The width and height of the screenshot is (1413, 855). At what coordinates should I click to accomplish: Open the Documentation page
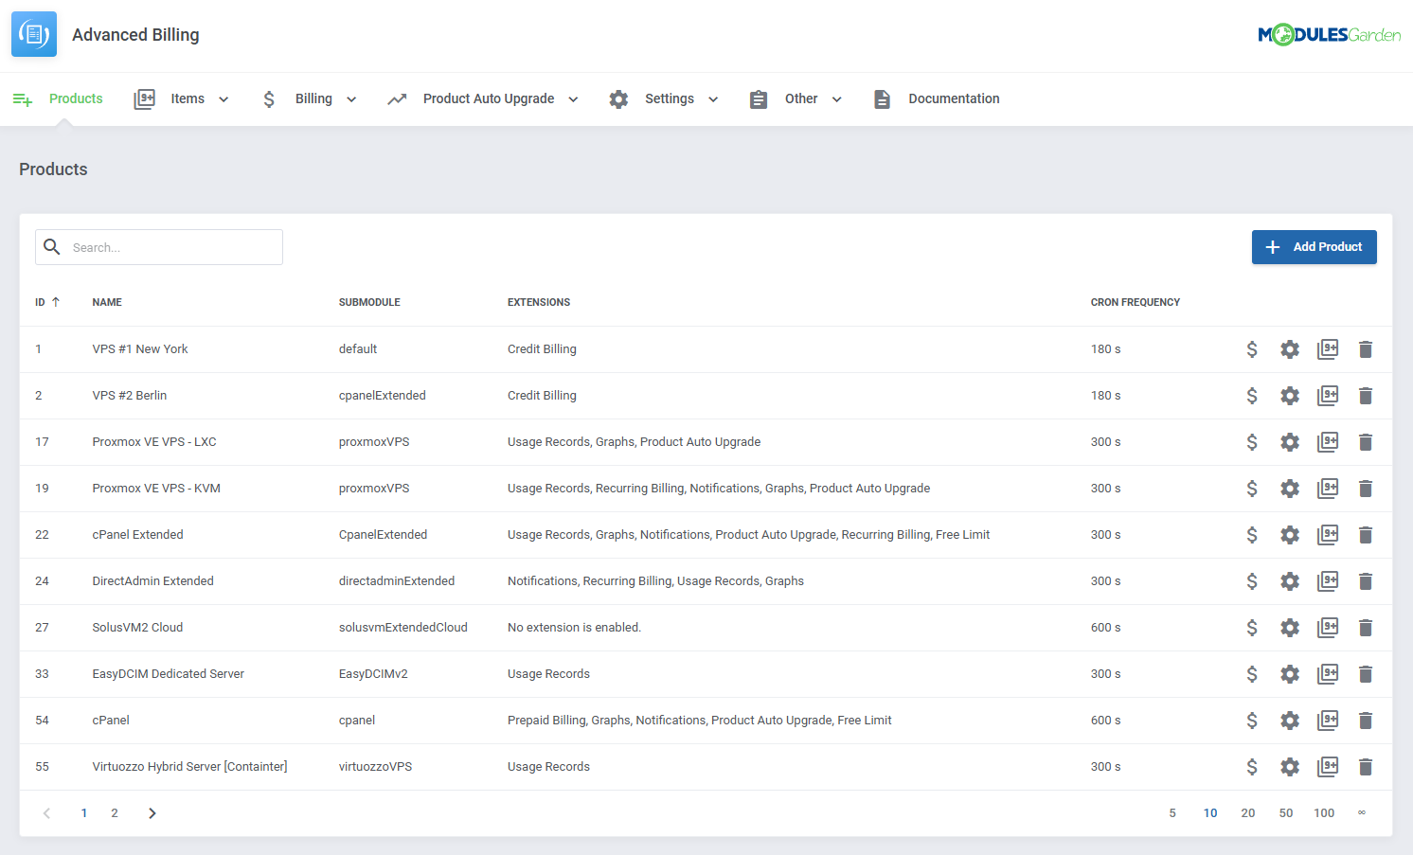point(937,98)
